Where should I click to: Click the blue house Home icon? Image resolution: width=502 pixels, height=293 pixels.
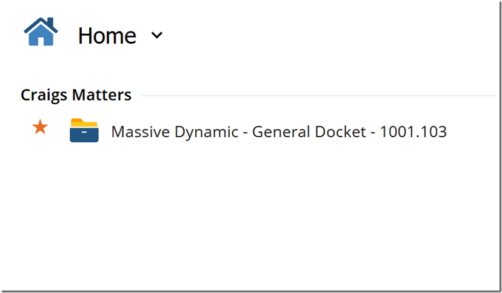click(x=41, y=31)
